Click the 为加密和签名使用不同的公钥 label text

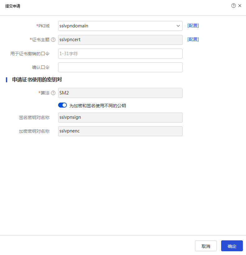(97, 106)
